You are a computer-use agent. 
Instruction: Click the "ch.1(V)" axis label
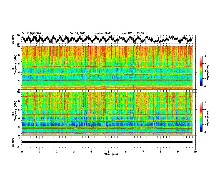(x=13, y=39)
